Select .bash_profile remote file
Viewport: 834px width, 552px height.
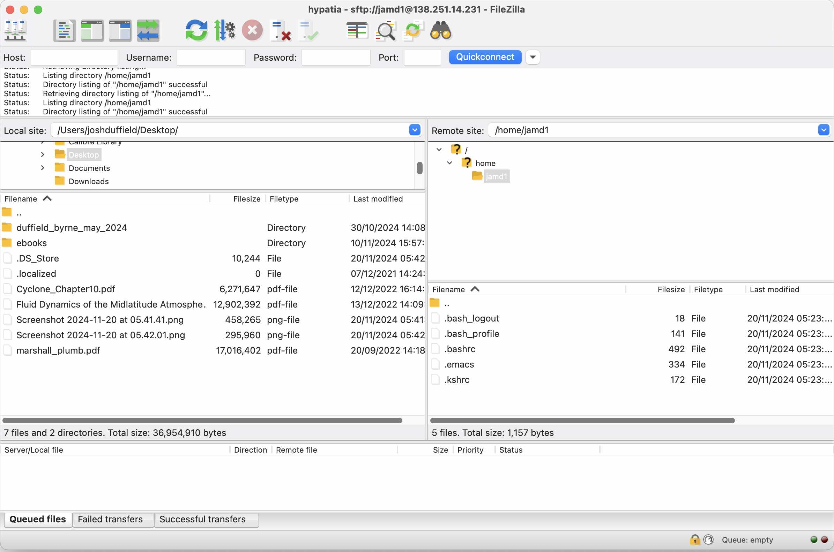(631, 334)
